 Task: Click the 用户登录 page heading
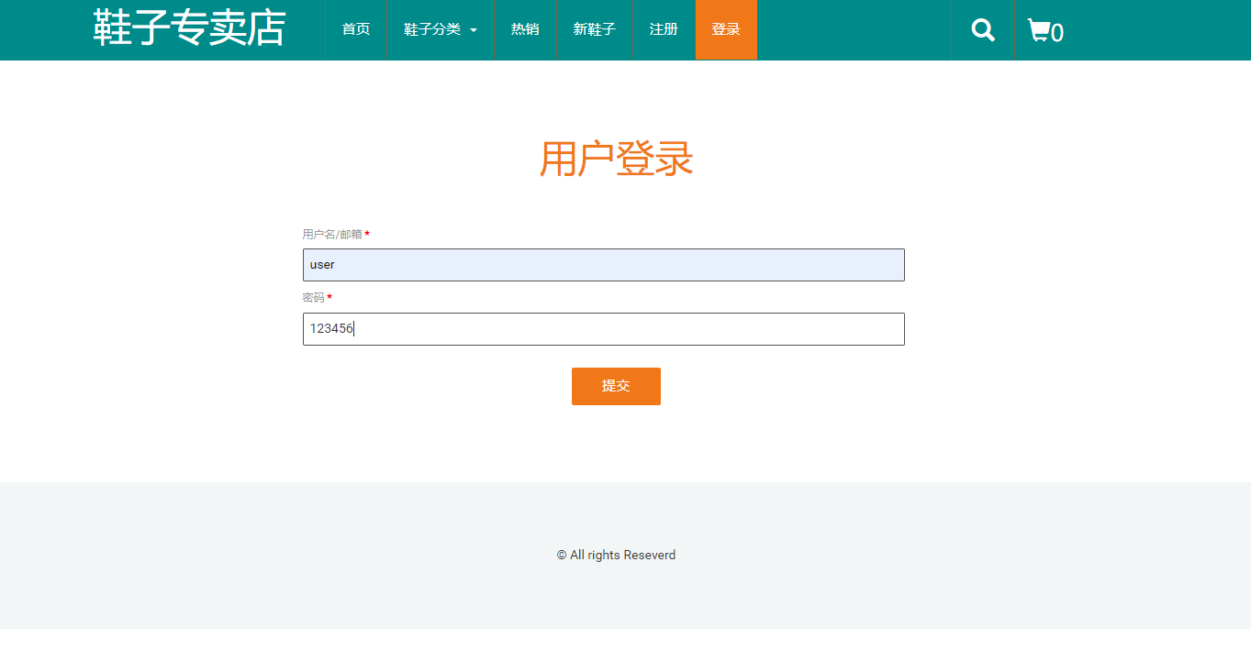(616, 160)
